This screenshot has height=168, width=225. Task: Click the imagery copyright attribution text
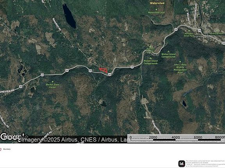tap(74, 140)
